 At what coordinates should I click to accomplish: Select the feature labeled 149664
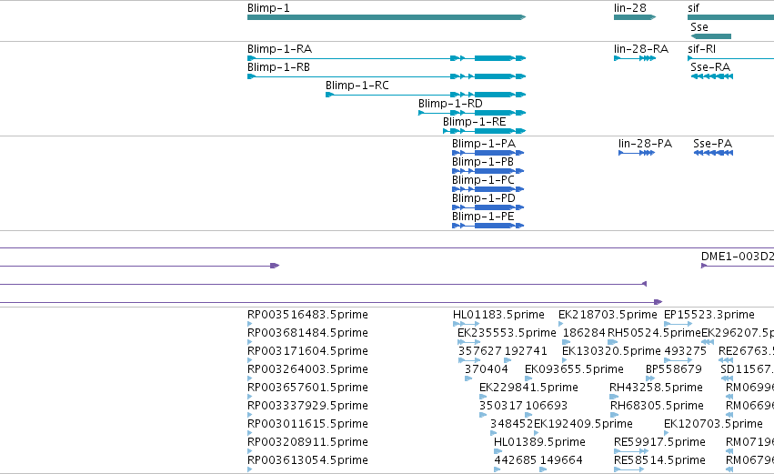point(561,460)
